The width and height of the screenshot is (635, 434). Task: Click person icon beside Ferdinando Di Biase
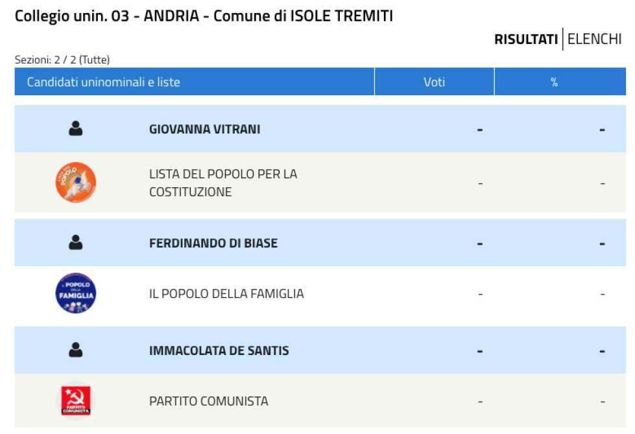[x=76, y=243]
